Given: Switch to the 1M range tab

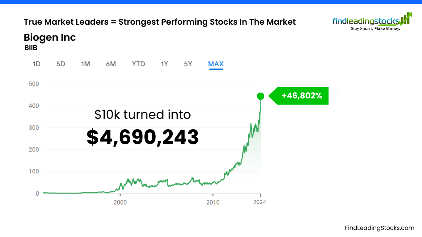Looking at the screenshot, I should 86,64.
